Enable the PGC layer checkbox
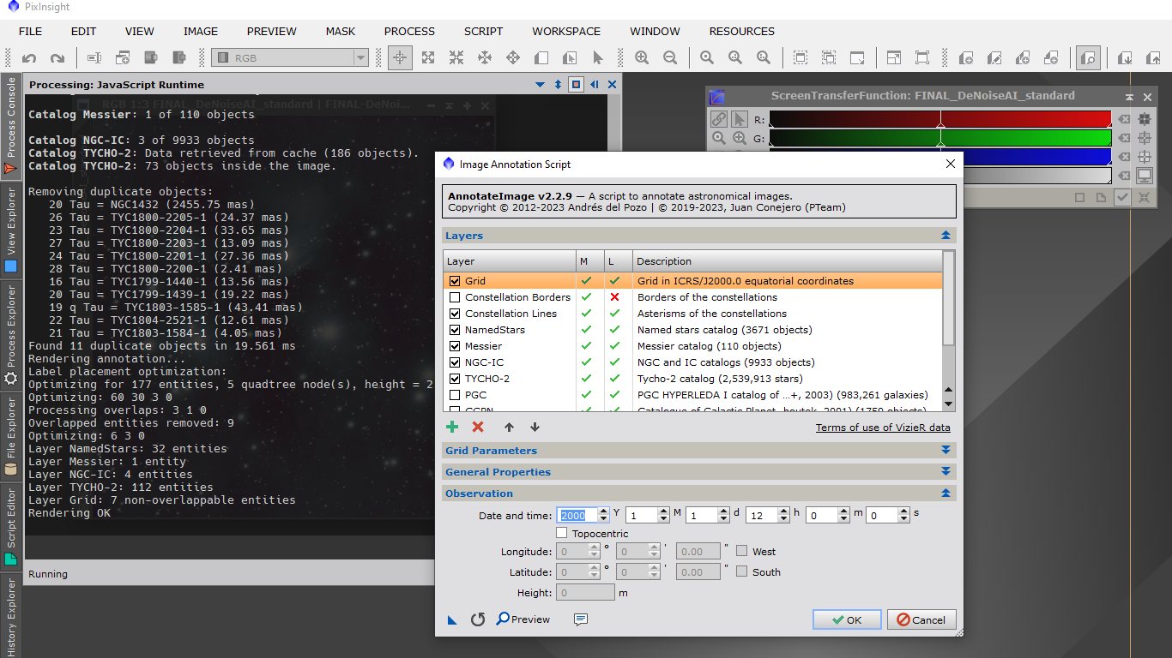Screen dimensions: 1172x658 point(455,395)
